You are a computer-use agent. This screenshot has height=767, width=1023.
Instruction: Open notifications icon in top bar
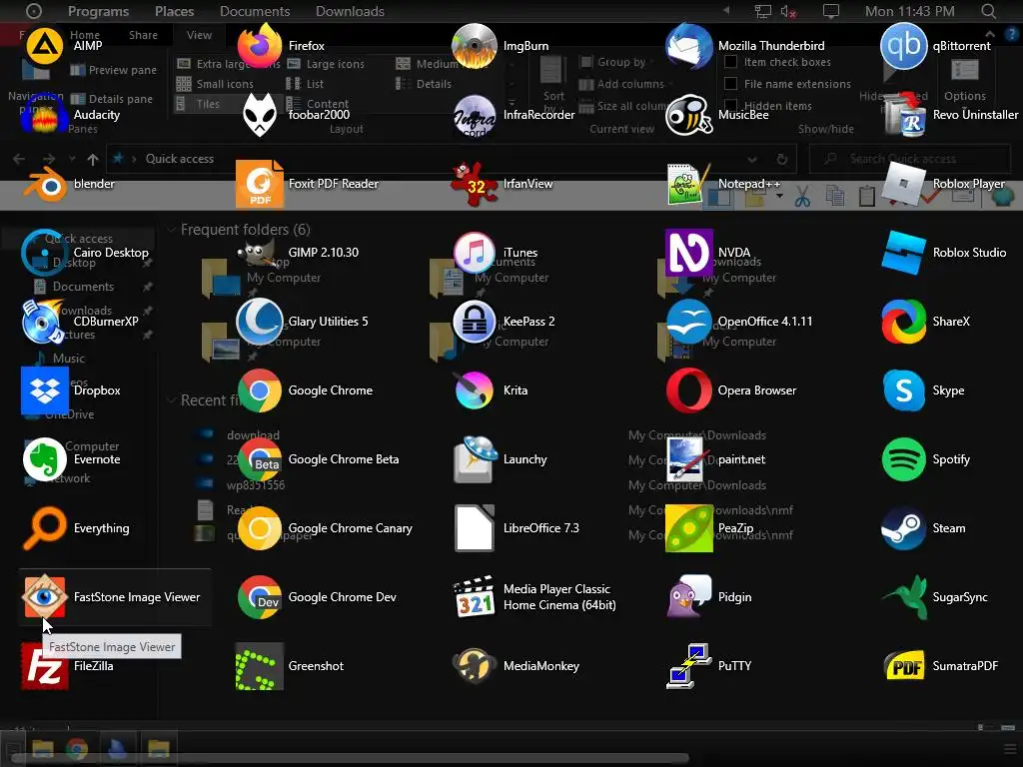tap(830, 11)
